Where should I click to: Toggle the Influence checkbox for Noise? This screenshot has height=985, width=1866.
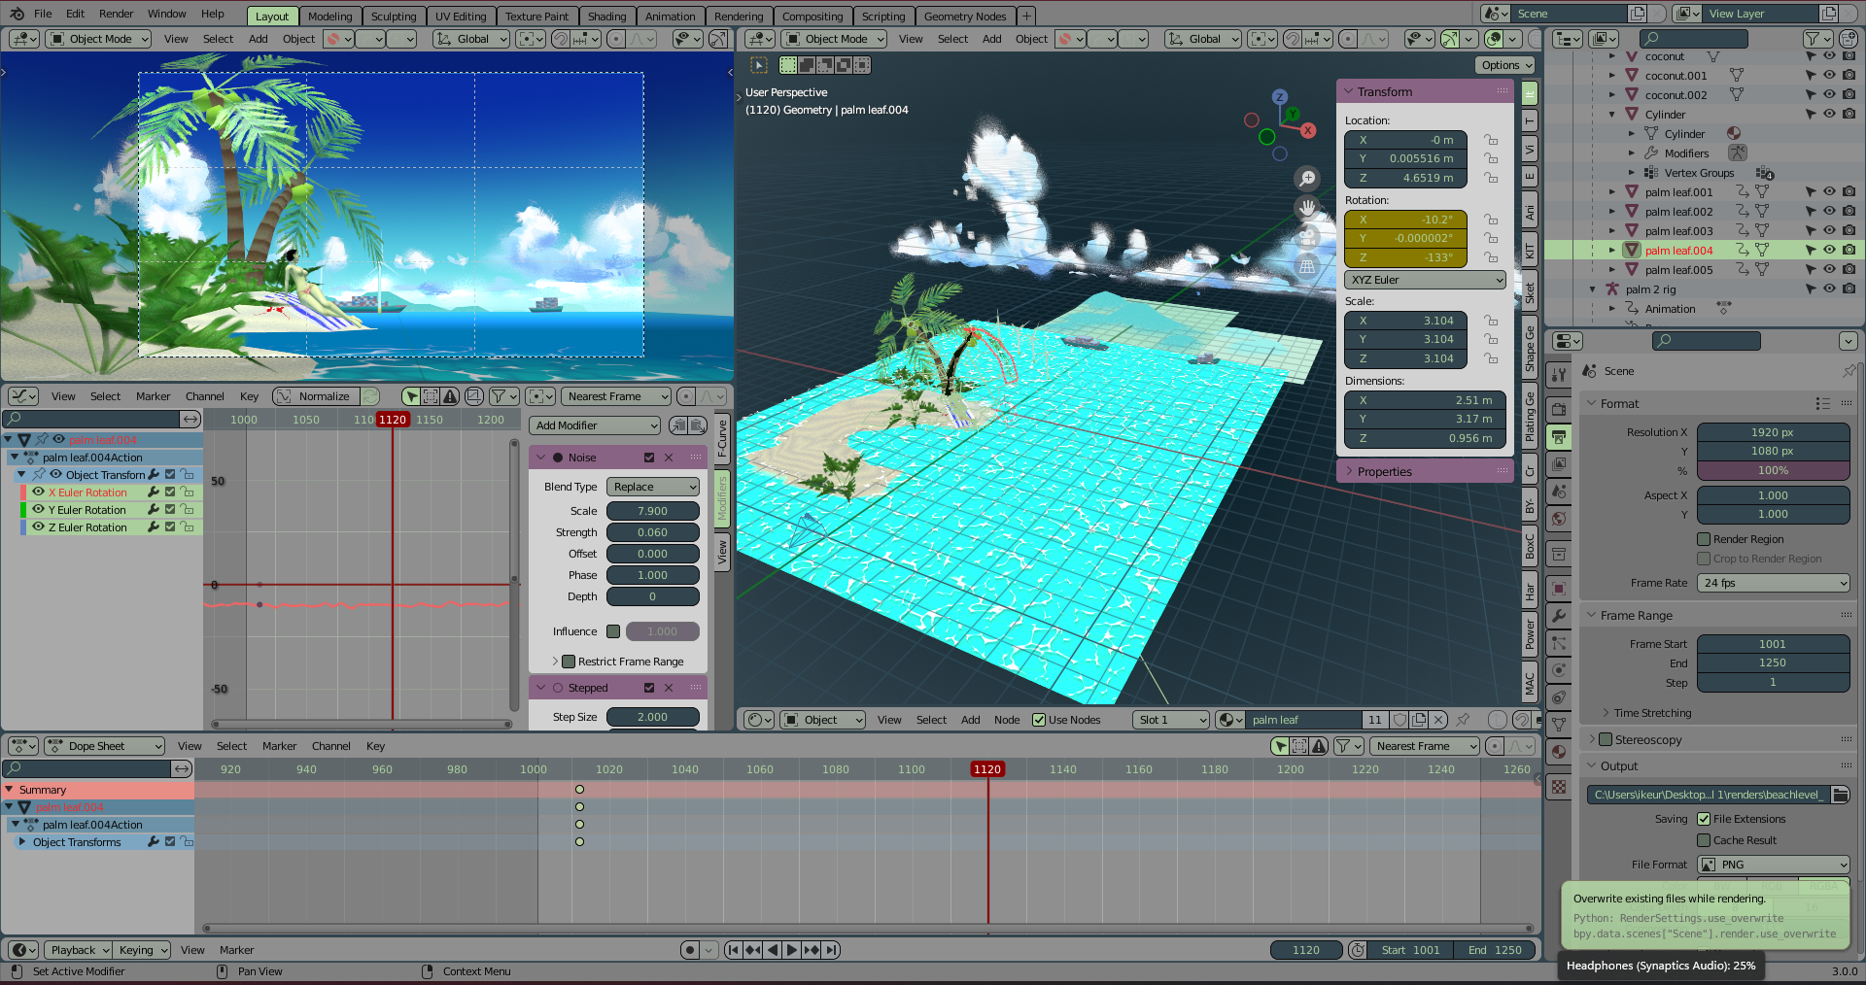(613, 631)
